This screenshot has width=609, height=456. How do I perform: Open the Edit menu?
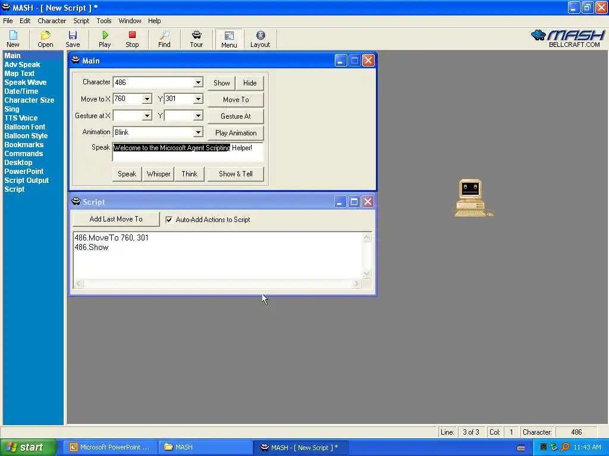(25, 21)
